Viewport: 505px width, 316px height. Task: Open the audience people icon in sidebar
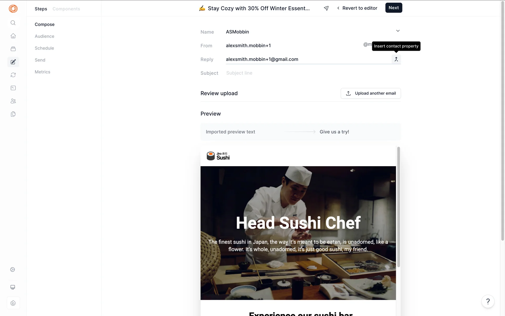[x=13, y=101]
